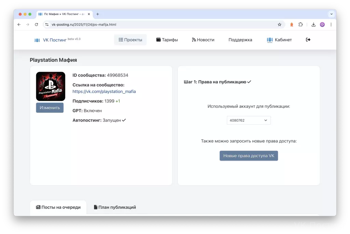Reload the page with refresh icon
The height and width of the screenshot is (234, 350).
[x=36, y=25]
